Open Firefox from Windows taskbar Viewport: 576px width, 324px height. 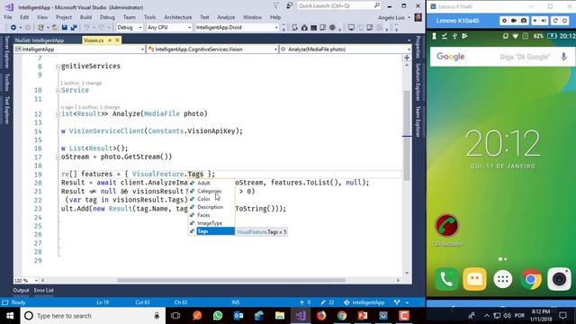321,316
